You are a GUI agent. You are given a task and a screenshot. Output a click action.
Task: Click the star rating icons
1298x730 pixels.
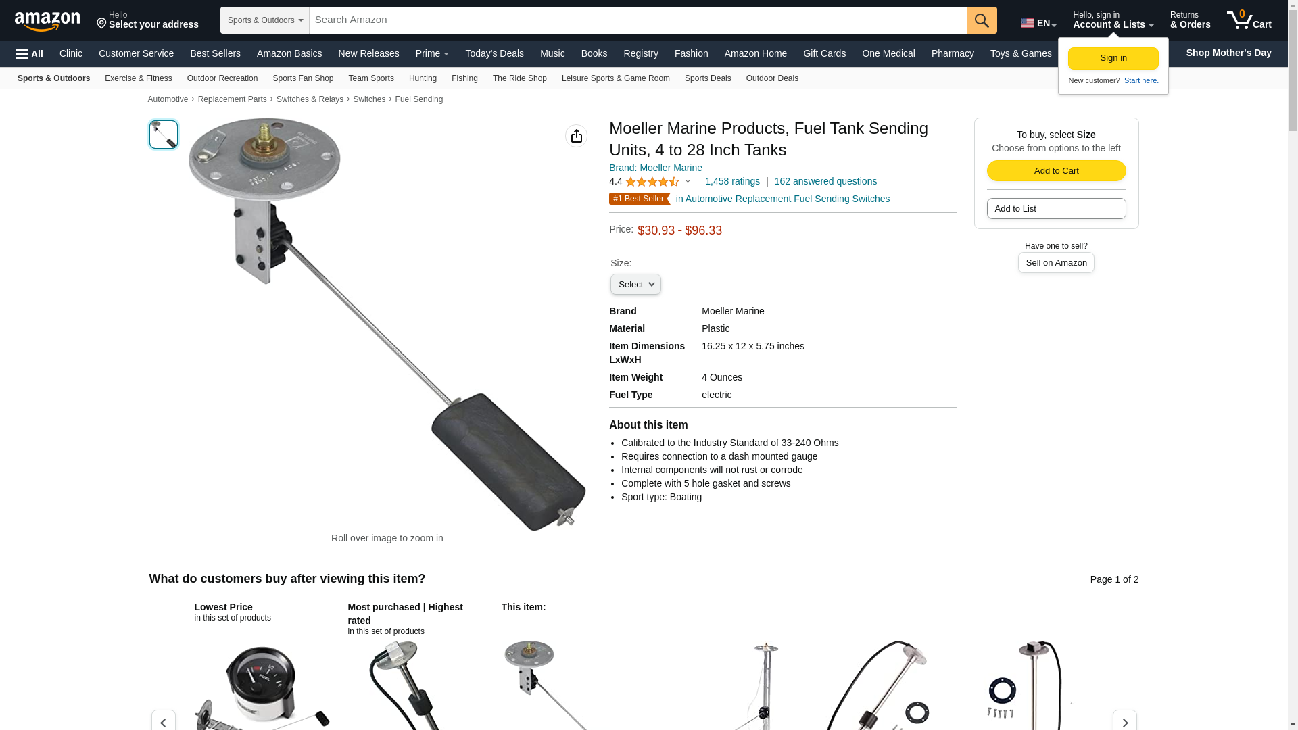(x=652, y=182)
